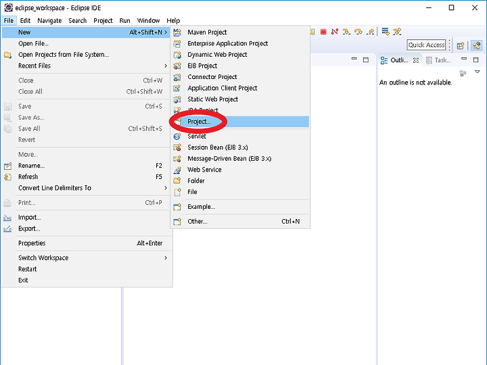Viewport: 487px width, 365px height.
Task: Click the grey Outline toolbar icon
Action: [x=463, y=73]
